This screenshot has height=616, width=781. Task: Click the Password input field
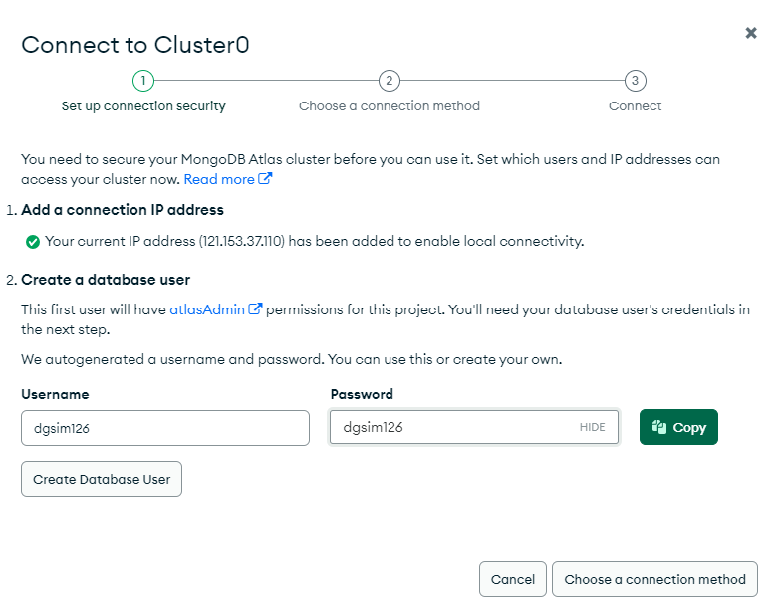474,427
